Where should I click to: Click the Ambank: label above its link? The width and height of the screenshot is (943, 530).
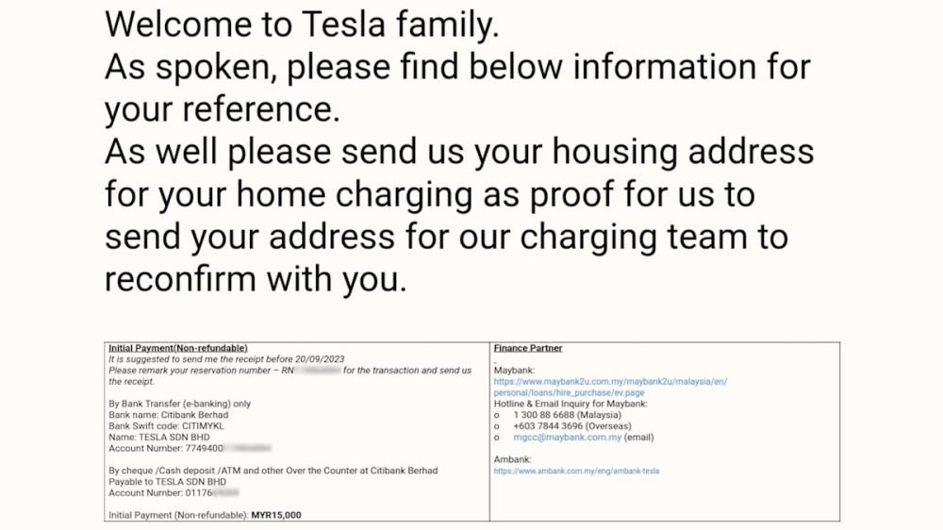(x=511, y=459)
